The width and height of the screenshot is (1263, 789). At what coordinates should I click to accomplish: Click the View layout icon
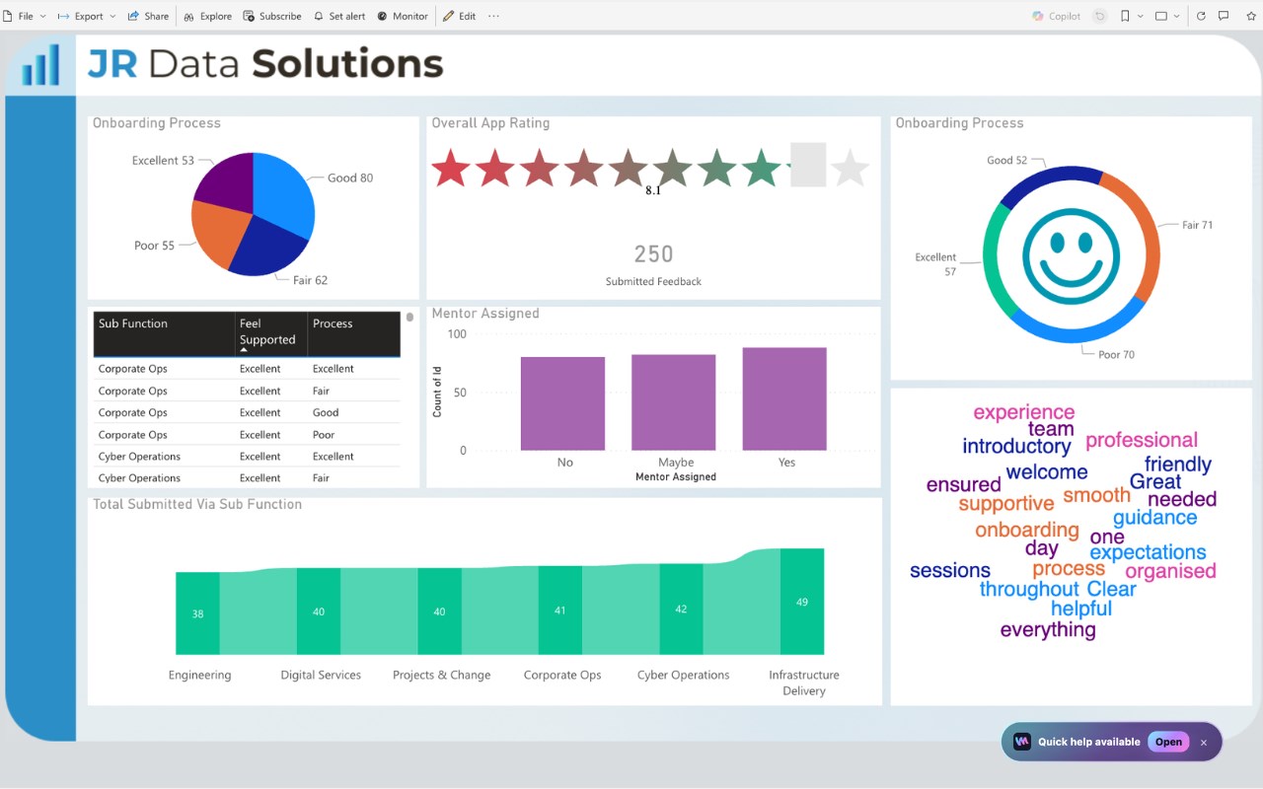click(1161, 16)
